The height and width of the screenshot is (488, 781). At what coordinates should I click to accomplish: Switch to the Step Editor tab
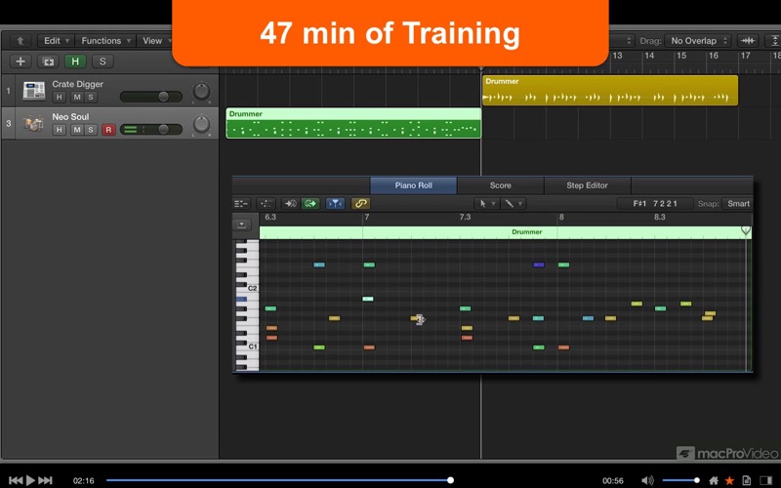coord(587,185)
